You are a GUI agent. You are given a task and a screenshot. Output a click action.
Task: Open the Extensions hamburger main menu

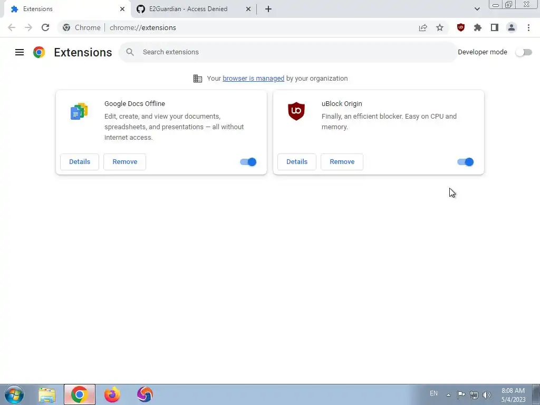coord(20,52)
